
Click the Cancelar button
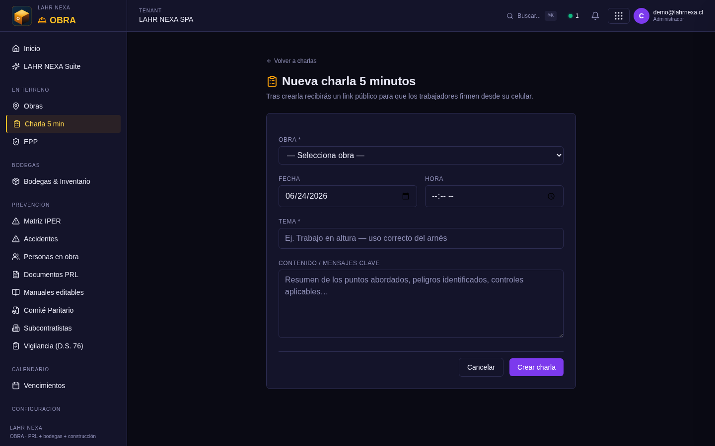[481, 367]
